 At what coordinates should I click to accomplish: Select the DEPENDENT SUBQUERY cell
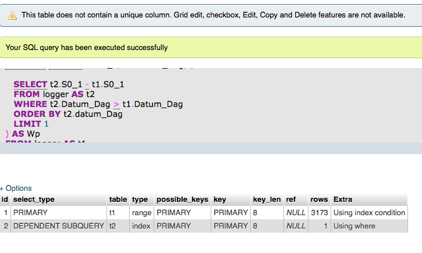58,226
